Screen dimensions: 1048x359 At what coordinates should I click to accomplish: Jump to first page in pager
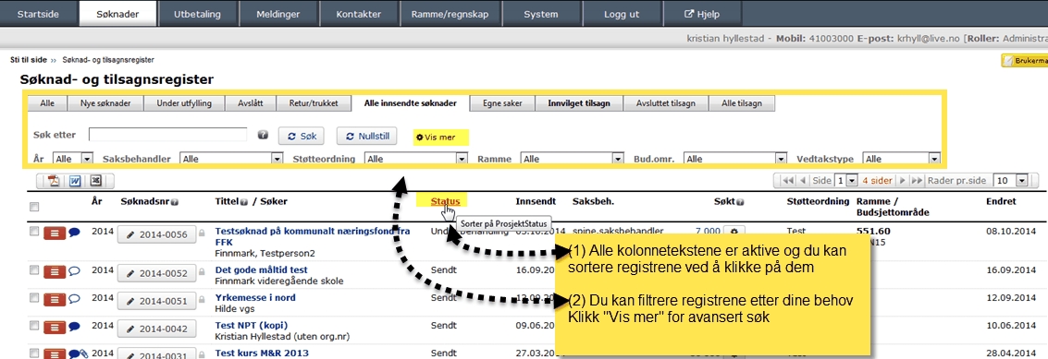787,181
